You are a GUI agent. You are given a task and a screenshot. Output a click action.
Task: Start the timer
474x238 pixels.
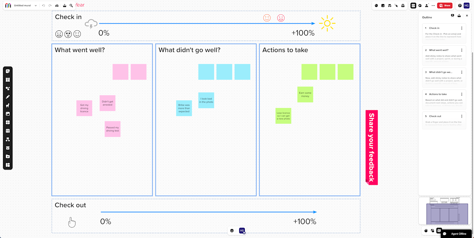(376, 5)
